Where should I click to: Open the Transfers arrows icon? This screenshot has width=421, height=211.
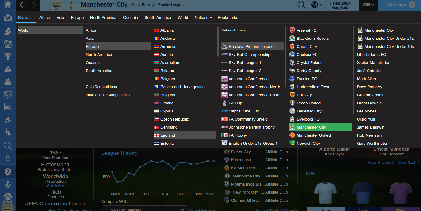point(8,158)
